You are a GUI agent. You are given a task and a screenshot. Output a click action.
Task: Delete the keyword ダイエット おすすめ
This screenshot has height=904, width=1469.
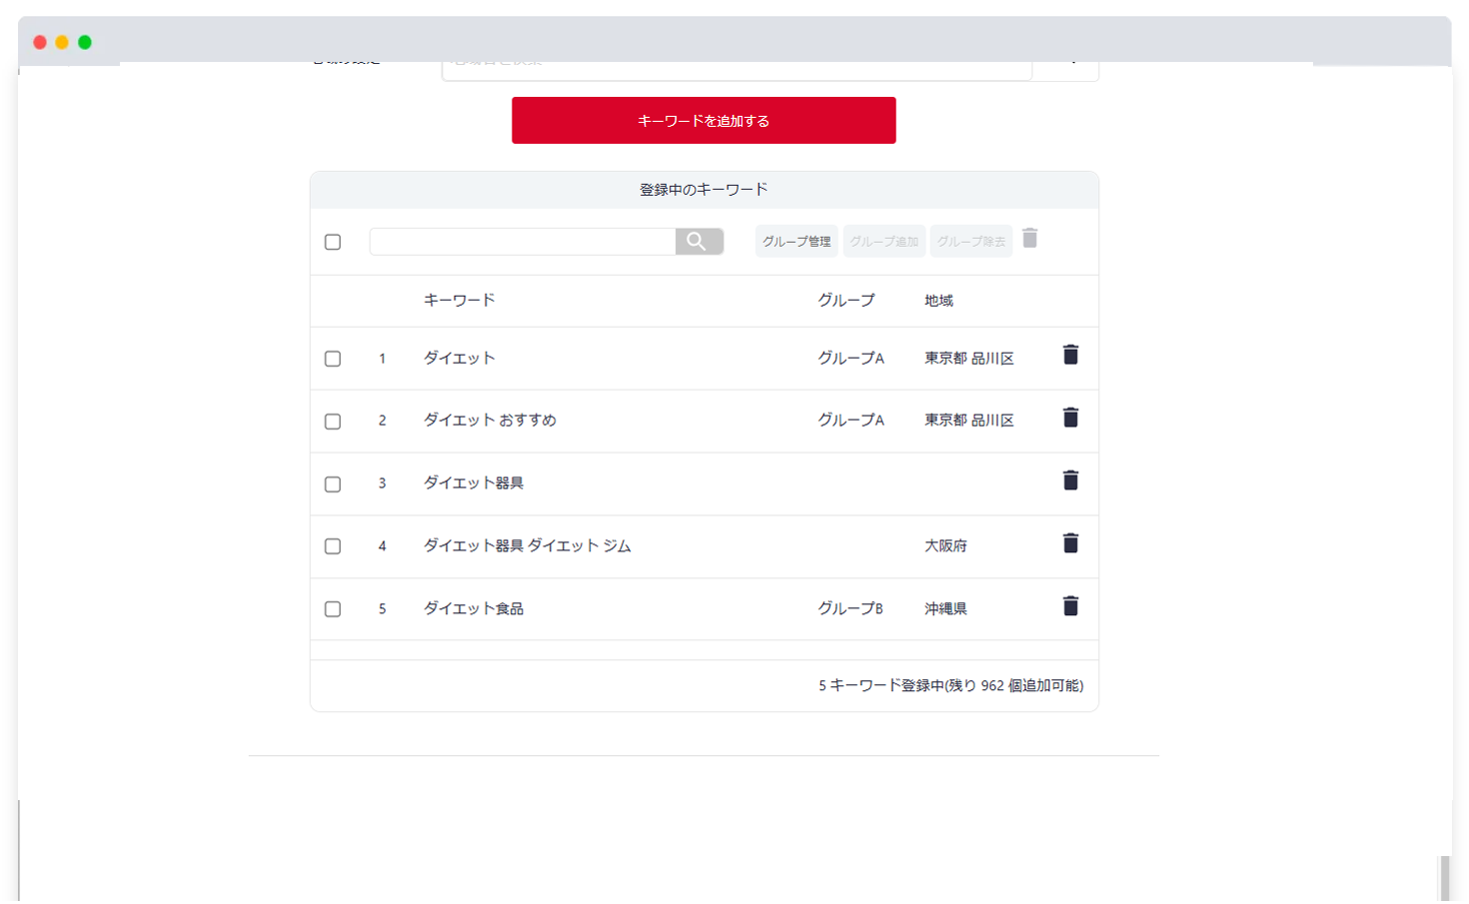(1070, 419)
